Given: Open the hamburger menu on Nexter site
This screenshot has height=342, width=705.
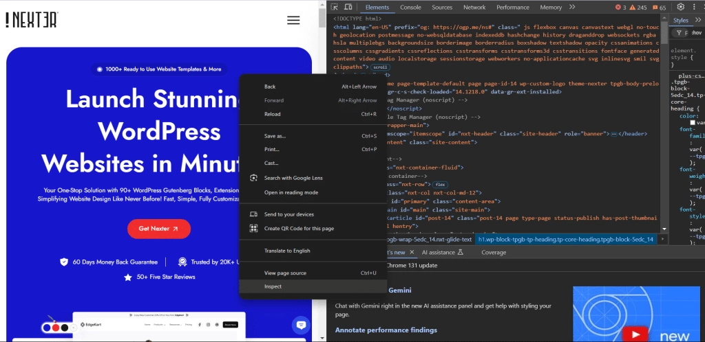Looking at the screenshot, I should [293, 20].
